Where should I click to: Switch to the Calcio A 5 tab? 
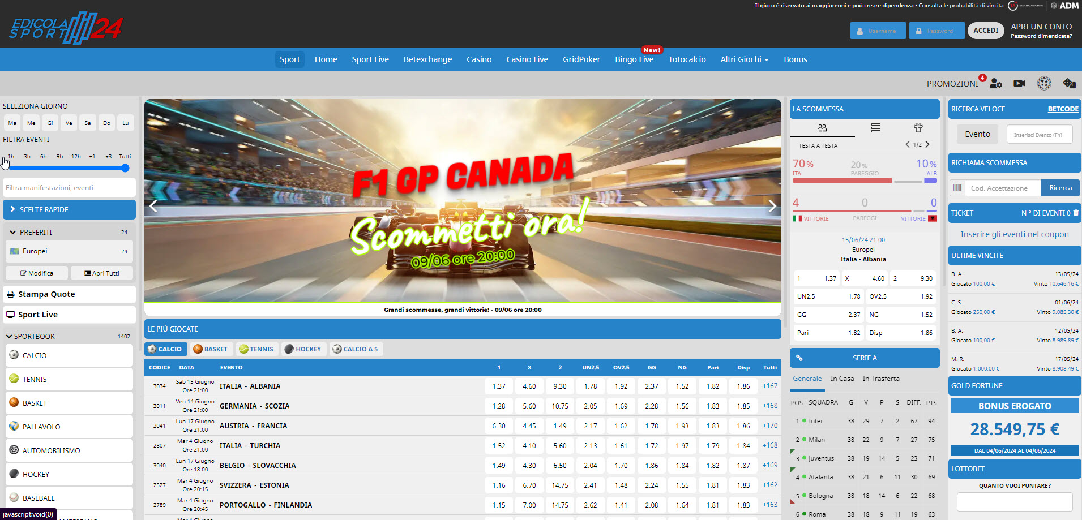click(355, 349)
